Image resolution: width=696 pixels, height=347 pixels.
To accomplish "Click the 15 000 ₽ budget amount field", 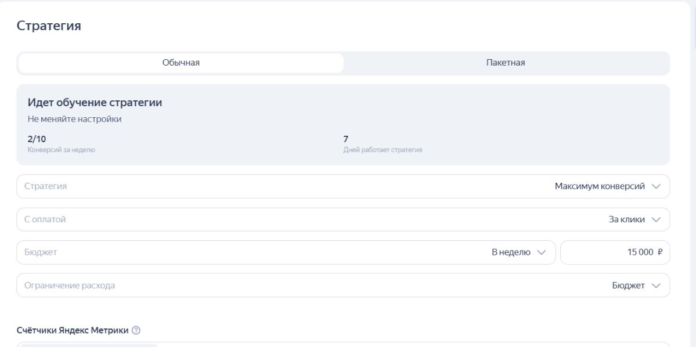I will click(615, 252).
